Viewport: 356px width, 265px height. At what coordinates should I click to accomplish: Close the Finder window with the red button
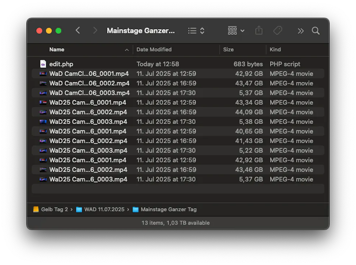(39, 31)
